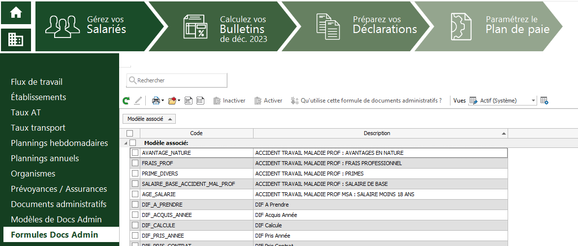Refresh the list with the green arrow

coord(127,101)
